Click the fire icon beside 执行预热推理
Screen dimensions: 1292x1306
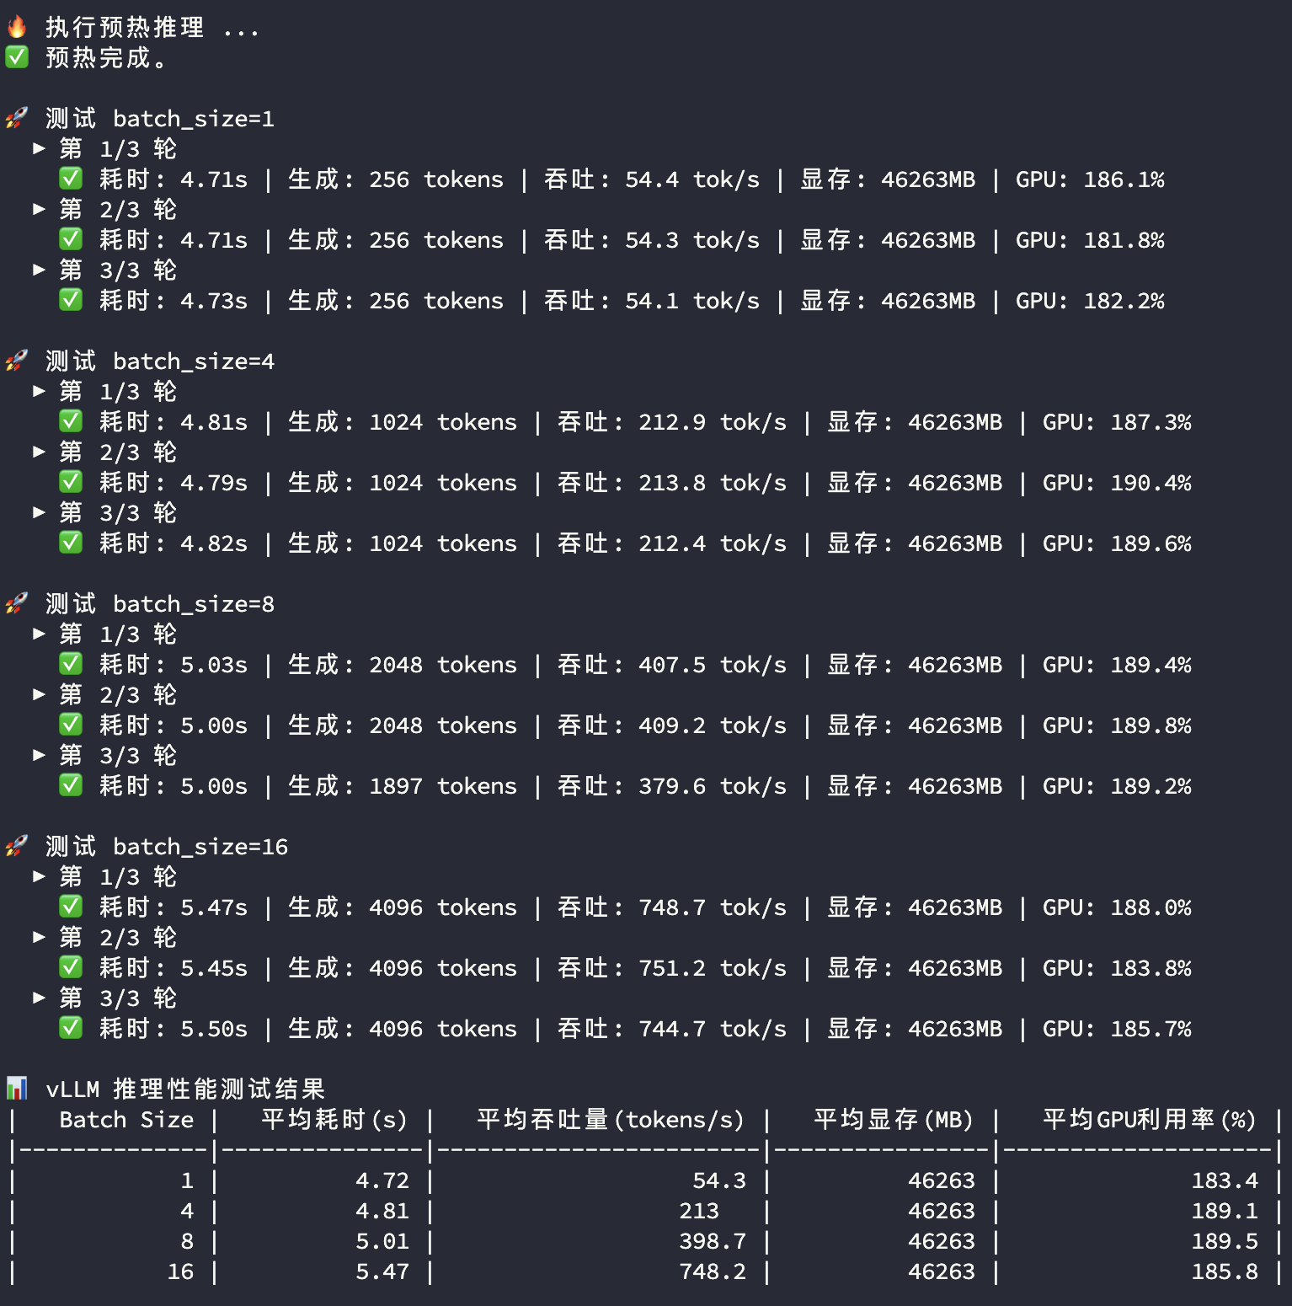(x=19, y=27)
